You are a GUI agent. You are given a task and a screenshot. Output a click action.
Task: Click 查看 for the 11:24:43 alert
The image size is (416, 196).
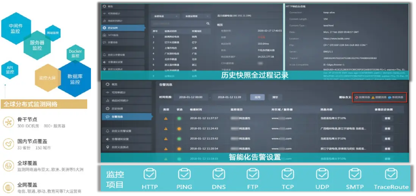tap(388, 128)
